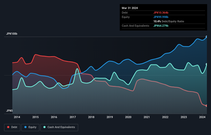Image resolution: width=211 pixels, height=135 pixels.
Task: Click the JP¥10.364b debt value
Action: 161,13
